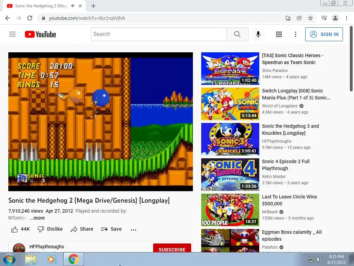This screenshot has width=354, height=266.
Task: Open the media control toolbar icon
Action: tap(324, 18)
